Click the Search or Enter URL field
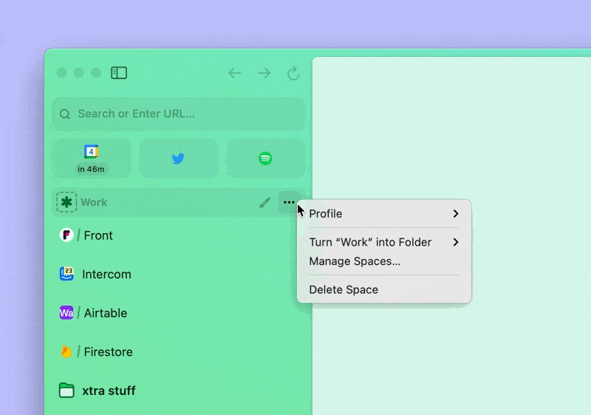 tap(179, 114)
